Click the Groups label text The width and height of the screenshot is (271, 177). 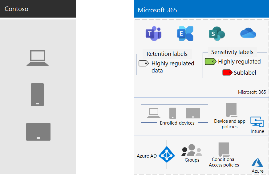[192, 160]
